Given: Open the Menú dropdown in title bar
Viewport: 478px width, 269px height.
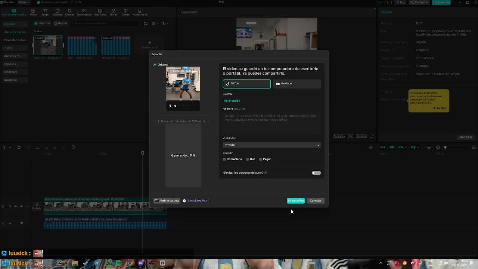Looking at the screenshot, I should (24, 2).
